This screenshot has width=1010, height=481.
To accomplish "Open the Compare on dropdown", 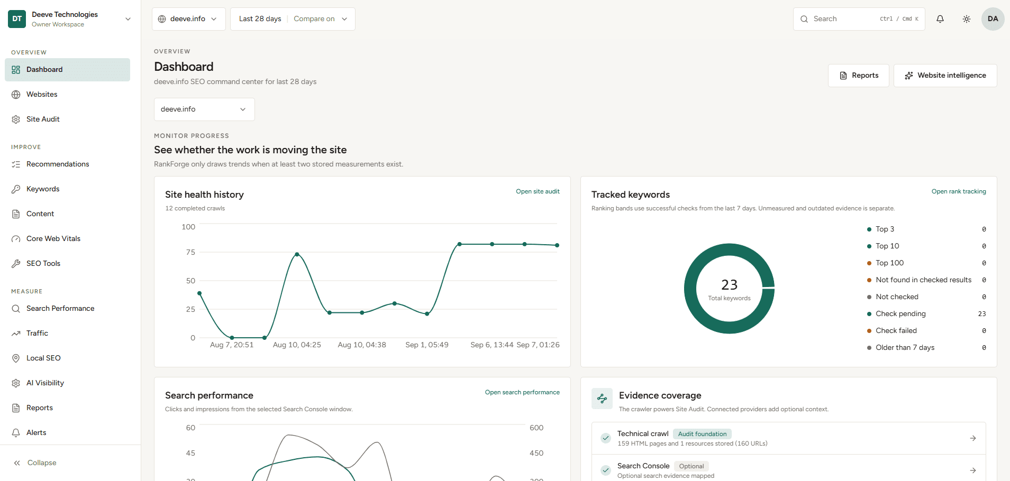I will [x=320, y=19].
